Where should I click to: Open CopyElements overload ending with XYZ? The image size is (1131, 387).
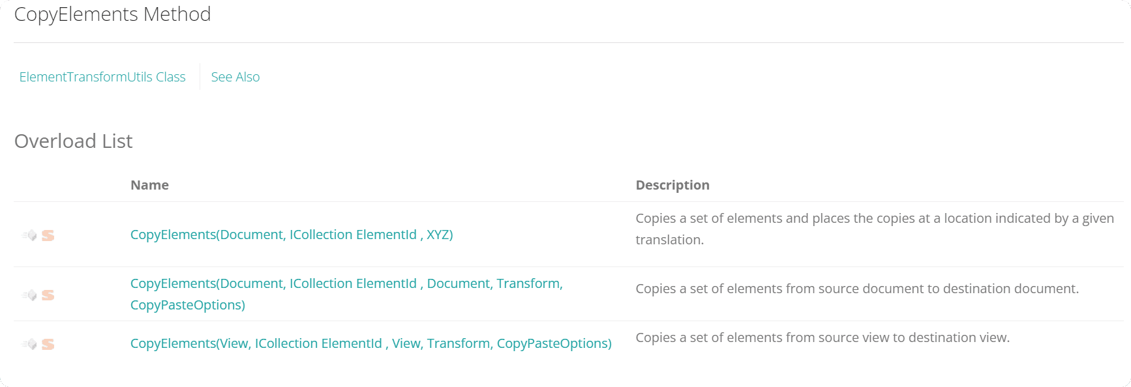point(292,235)
